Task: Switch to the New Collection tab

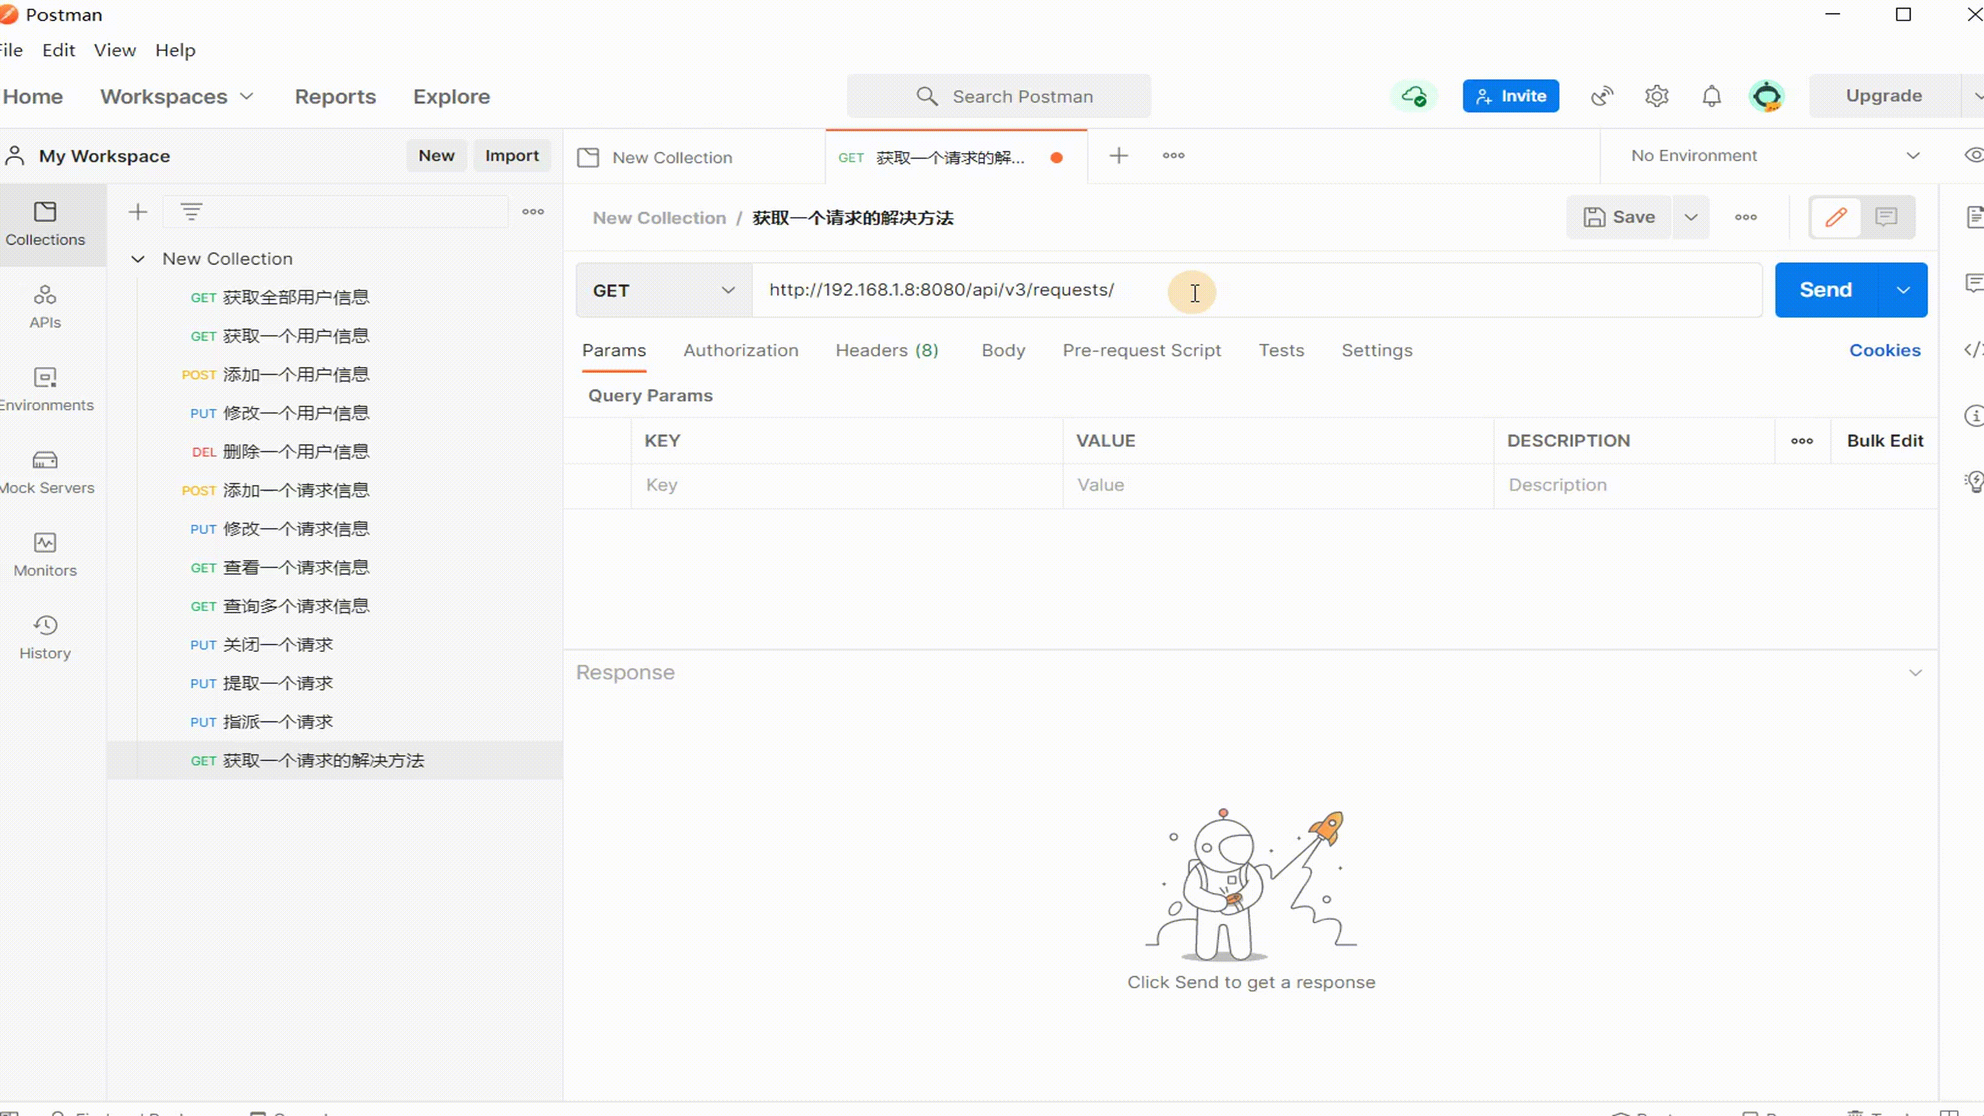Action: pos(694,157)
